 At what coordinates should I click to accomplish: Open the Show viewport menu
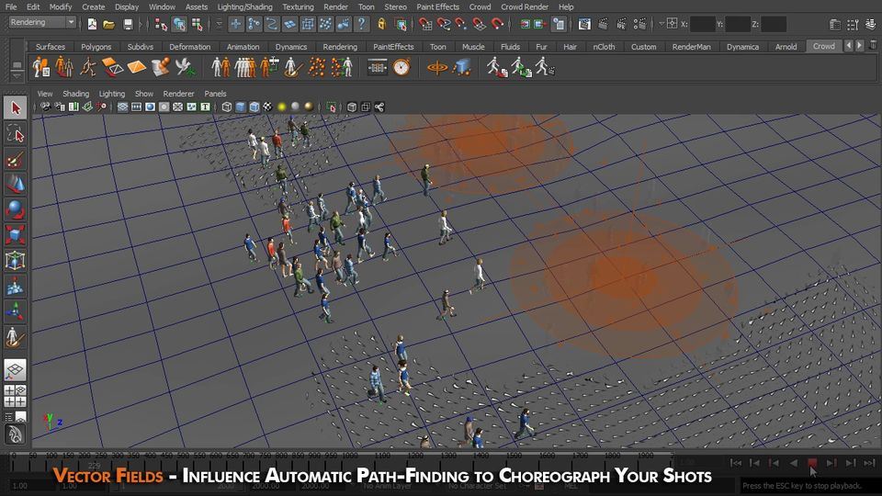click(x=144, y=94)
